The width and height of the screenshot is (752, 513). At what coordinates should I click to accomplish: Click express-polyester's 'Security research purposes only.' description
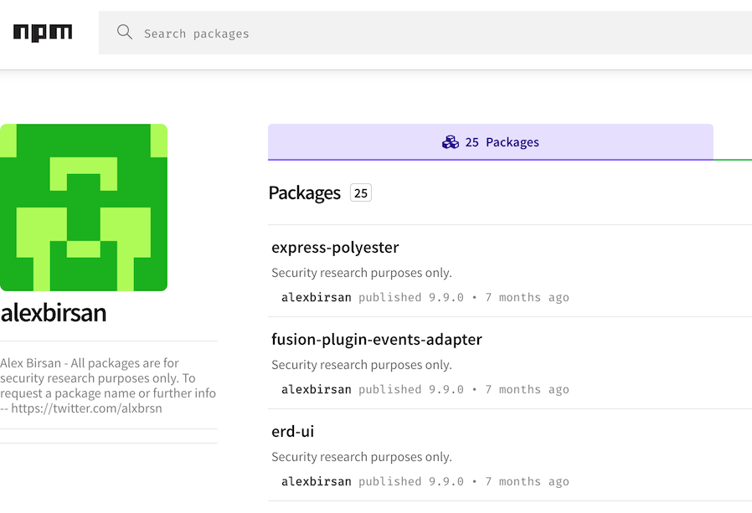tap(362, 273)
